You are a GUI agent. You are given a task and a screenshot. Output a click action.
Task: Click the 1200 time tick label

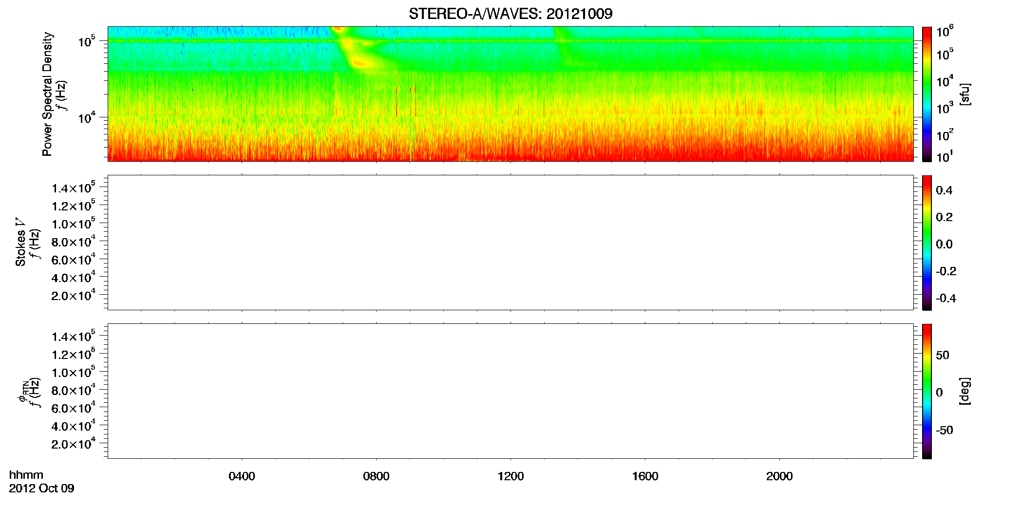point(510,476)
